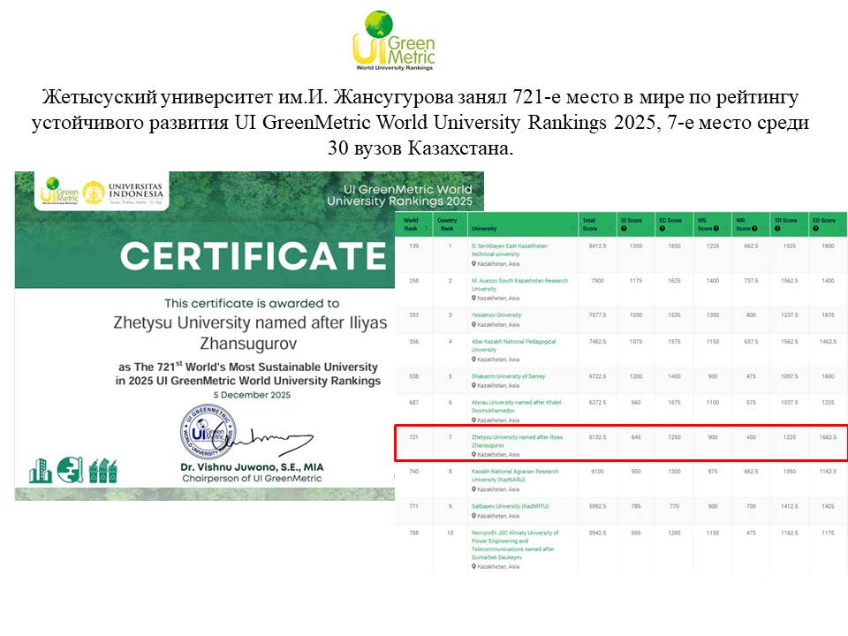Click the earth thermometer icon on certificate
This screenshot has width=848, height=636.
[68, 470]
